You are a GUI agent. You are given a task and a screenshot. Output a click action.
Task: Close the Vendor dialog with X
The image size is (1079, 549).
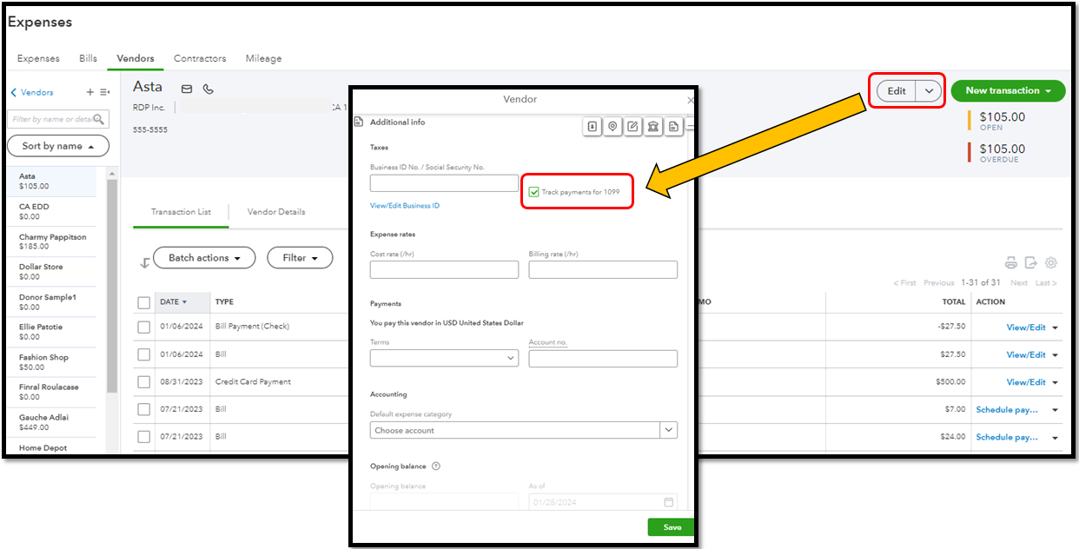tap(691, 100)
